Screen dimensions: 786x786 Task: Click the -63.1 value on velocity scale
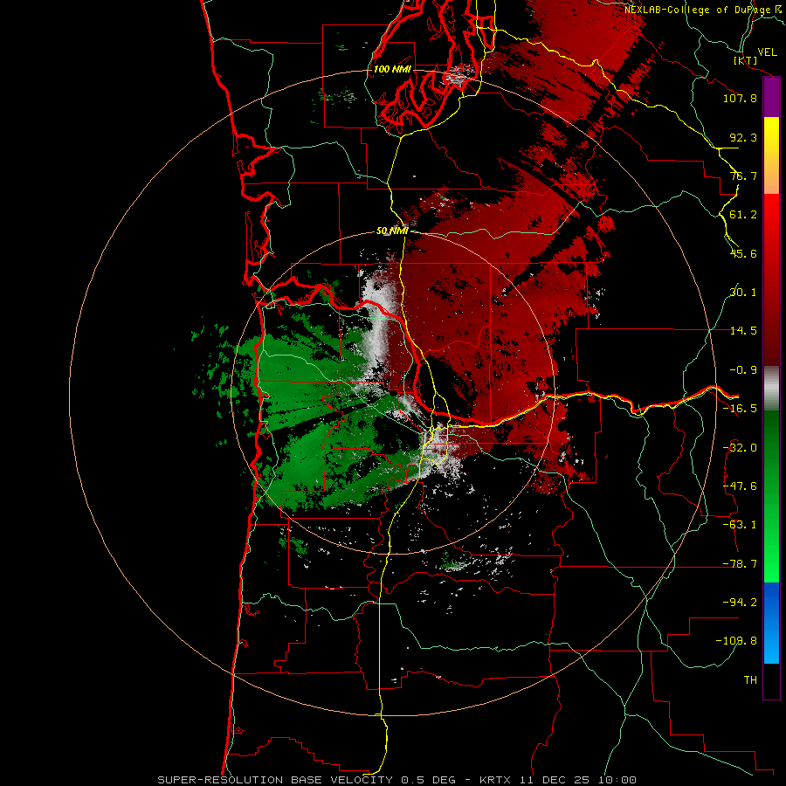pyautogui.click(x=740, y=525)
